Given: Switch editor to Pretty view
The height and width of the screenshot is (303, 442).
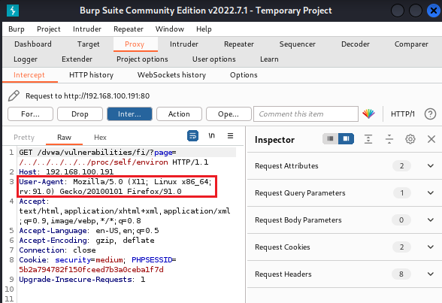Looking at the screenshot, I should tap(24, 138).
